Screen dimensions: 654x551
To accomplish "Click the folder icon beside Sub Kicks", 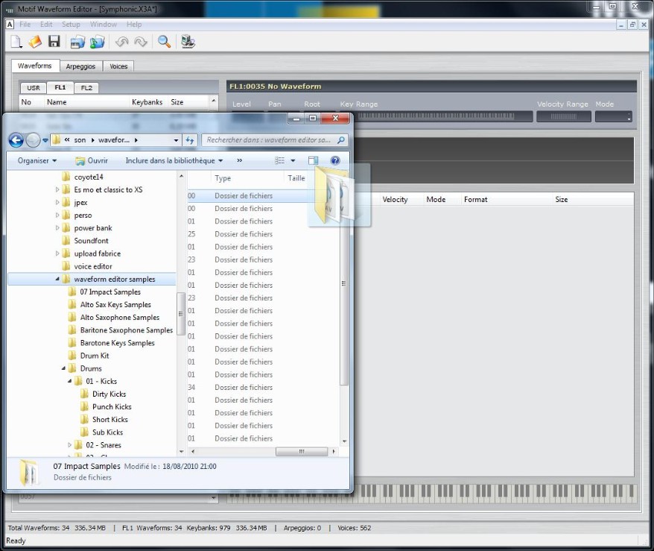I will tap(84, 432).
